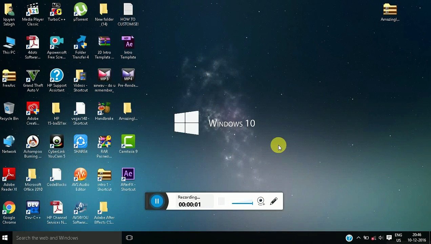Select the Pre-Rendered MP4 file
The image size is (431, 244).
[128, 79]
